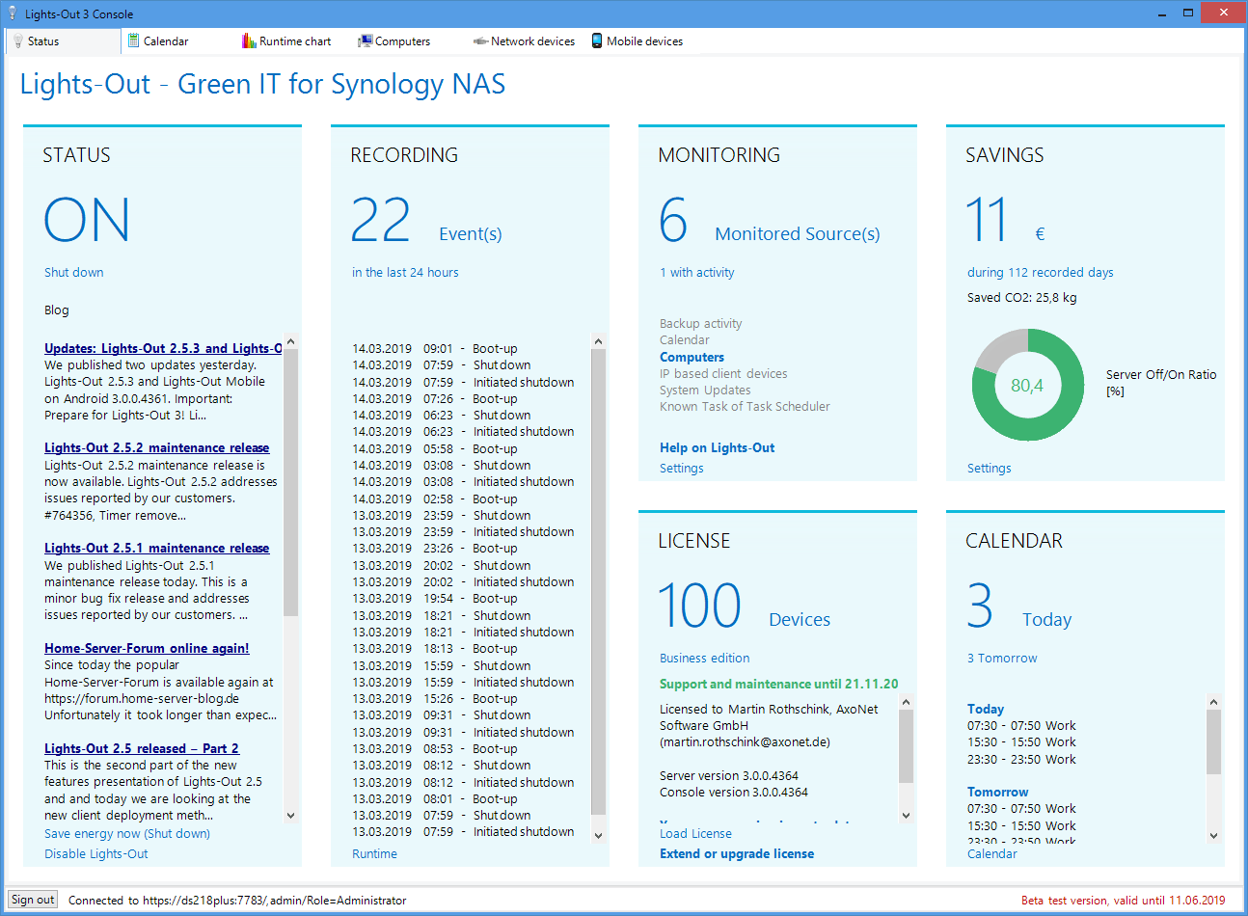The height and width of the screenshot is (916, 1248).
Task: Click license info scroll down arrow
Action: click(x=906, y=815)
